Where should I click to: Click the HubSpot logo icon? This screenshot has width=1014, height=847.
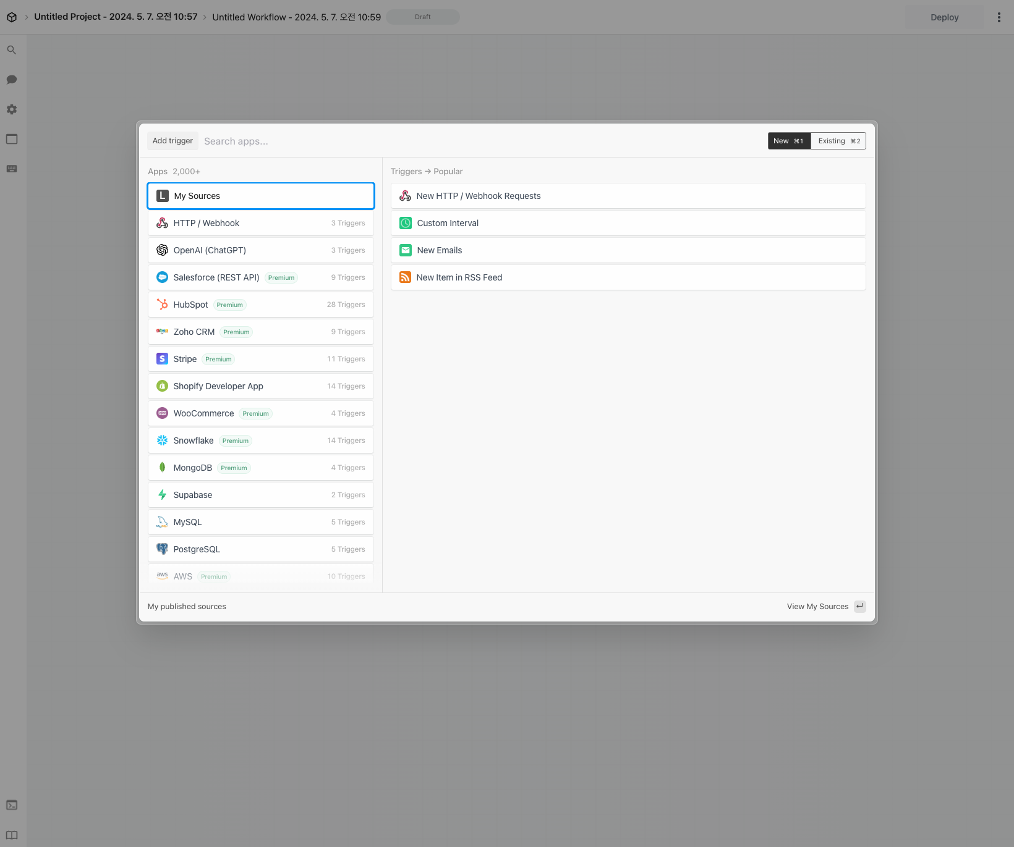click(x=163, y=305)
